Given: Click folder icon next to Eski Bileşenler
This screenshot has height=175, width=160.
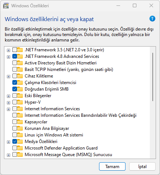Looking at the screenshot, I should [20, 96].
